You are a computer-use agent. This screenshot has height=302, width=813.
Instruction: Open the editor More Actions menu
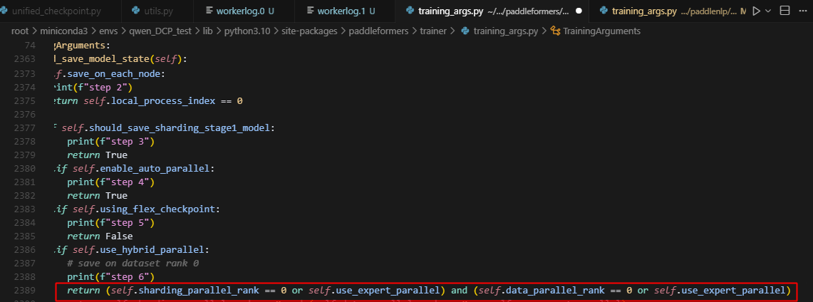[802, 11]
